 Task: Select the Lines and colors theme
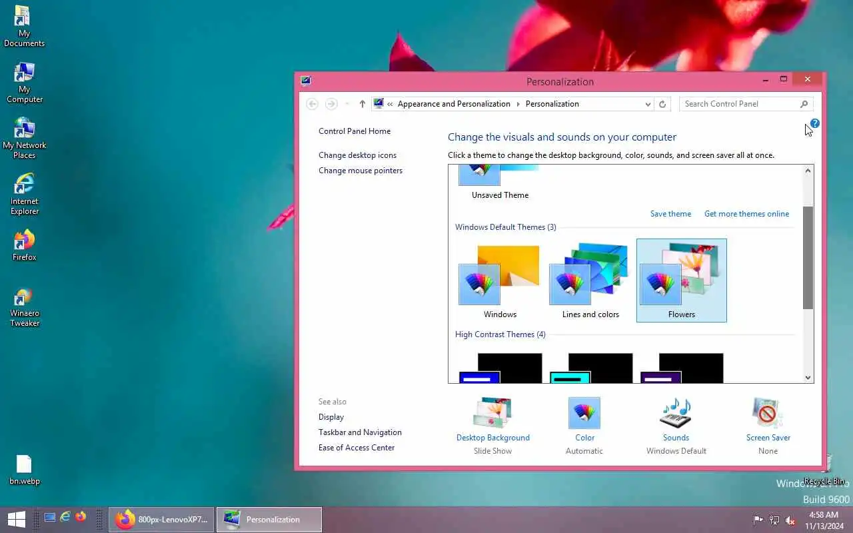coord(590,280)
